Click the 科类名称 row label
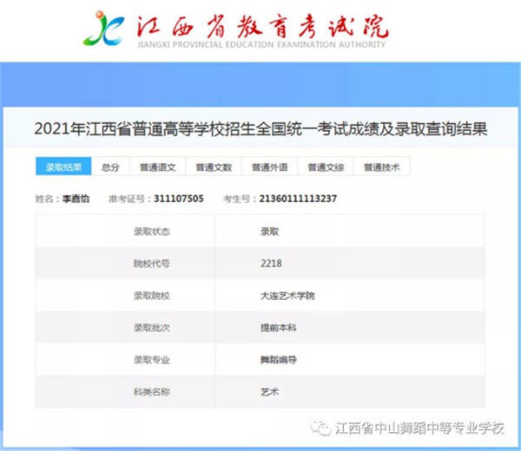521x451 pixels. coord(152,392)
